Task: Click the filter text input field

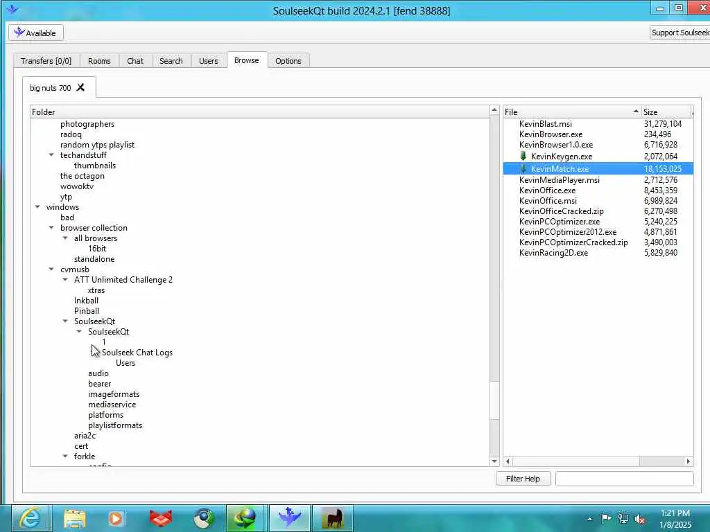Action: [625, 479]
